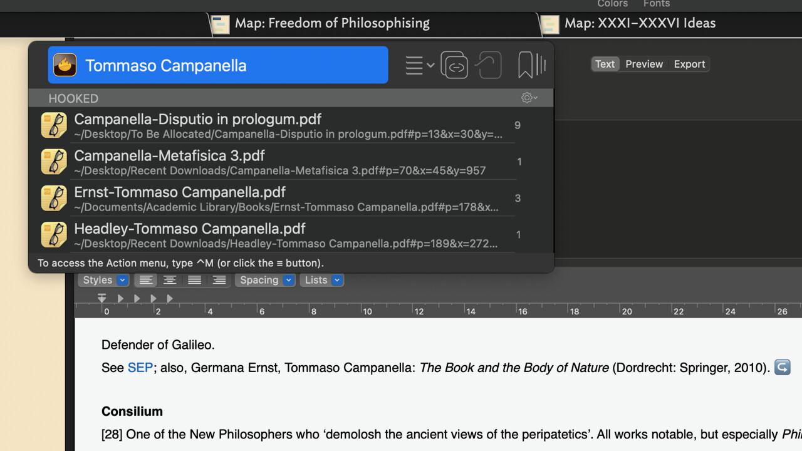The image size is (802, 451).
Task: Expand the Styles dropdown
Action: click(x=105, y=280)
